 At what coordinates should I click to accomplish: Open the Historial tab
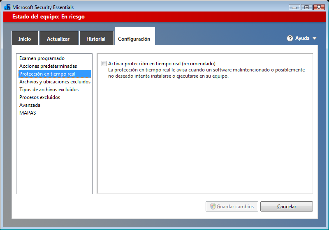(x=97, y=38)
